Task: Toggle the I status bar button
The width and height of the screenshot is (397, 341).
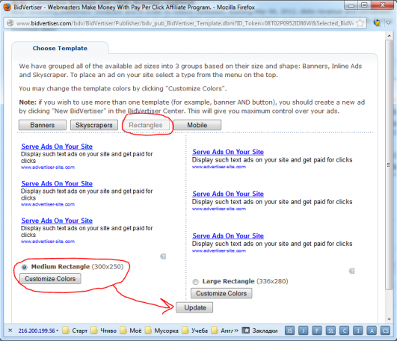Action: click(358, 331)
